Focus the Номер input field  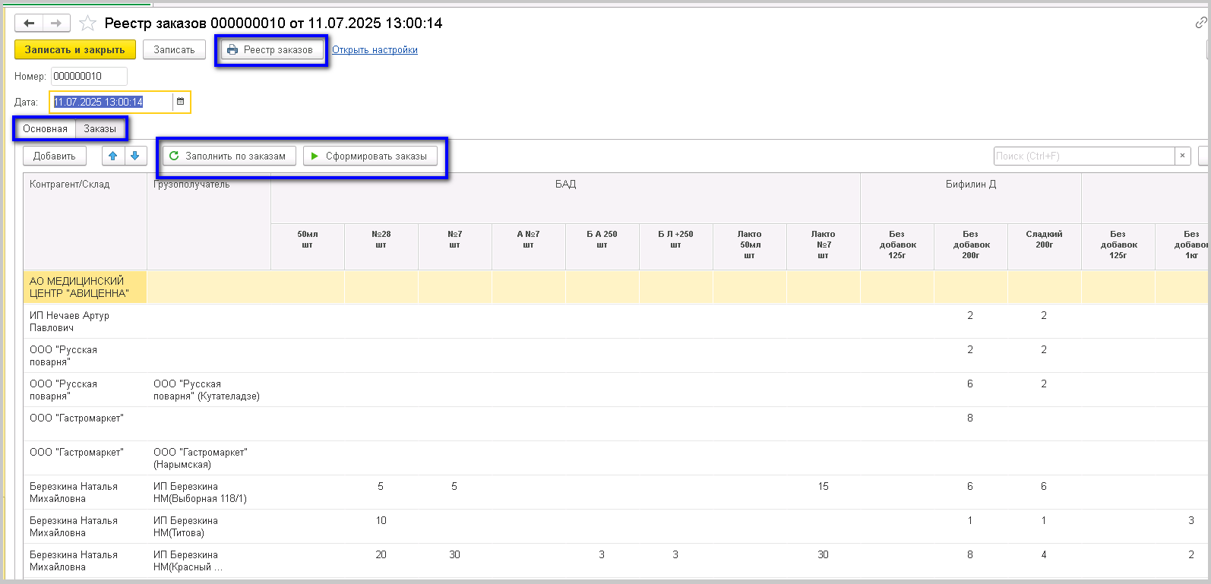click(x=88, y=76)
